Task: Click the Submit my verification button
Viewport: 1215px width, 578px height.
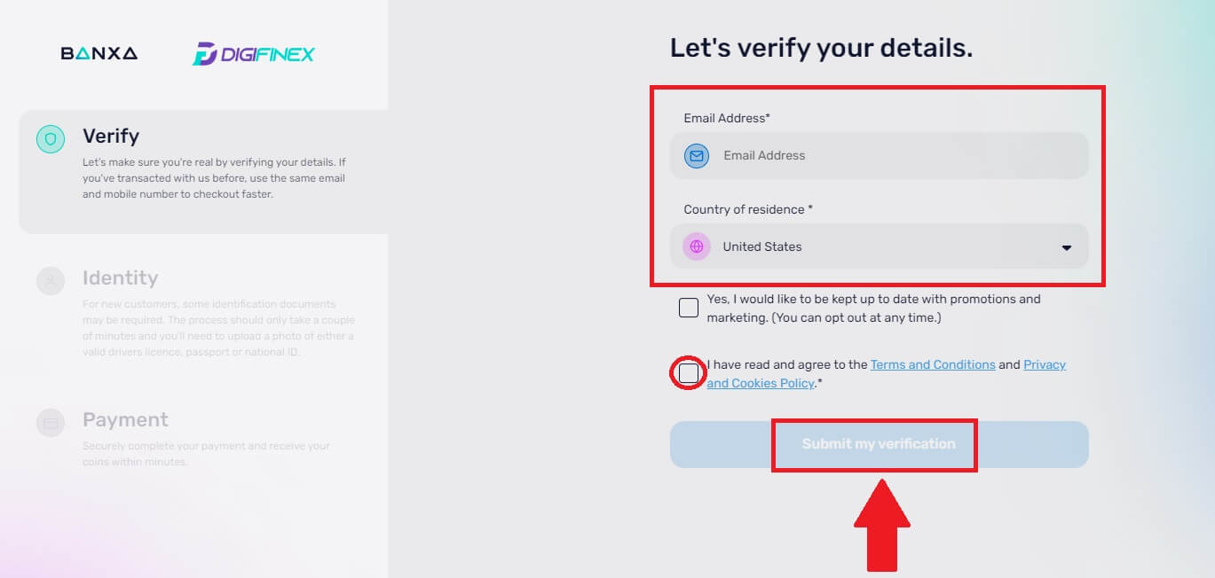Action: 874,444
